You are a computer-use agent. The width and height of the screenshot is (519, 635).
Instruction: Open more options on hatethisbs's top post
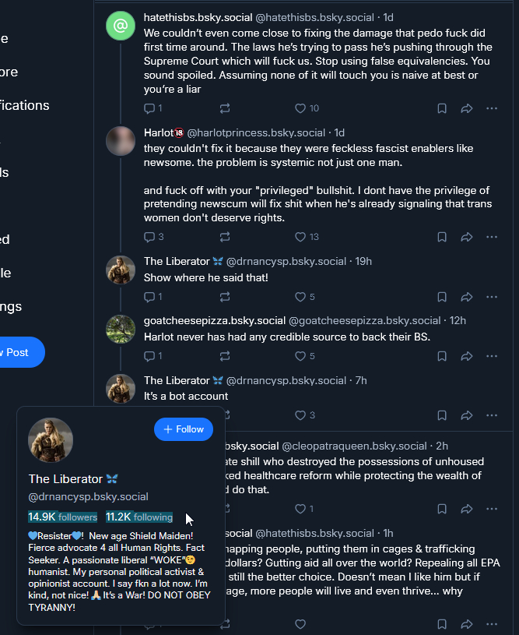point(492,108)
